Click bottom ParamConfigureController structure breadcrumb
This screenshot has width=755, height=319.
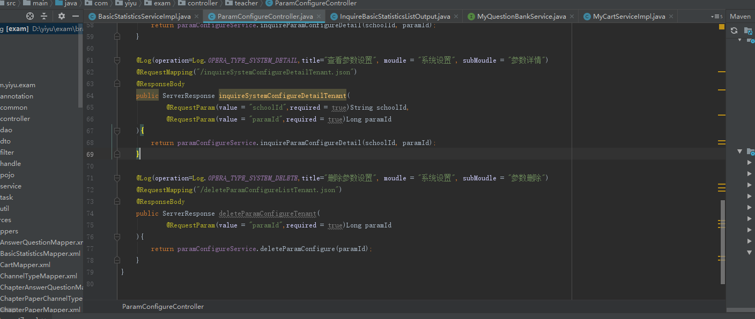click(163, 307)
